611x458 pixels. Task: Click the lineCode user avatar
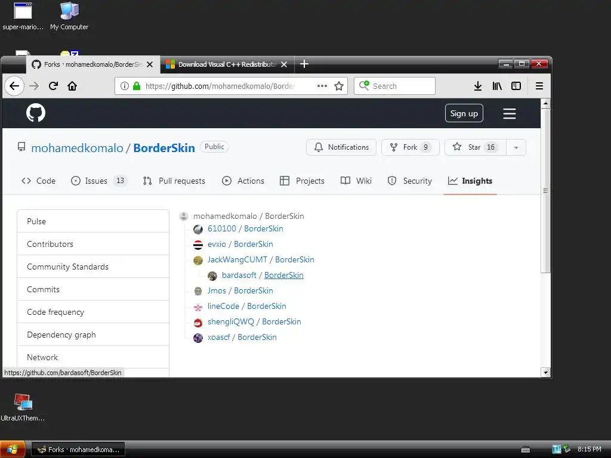(x=198, y=307)
